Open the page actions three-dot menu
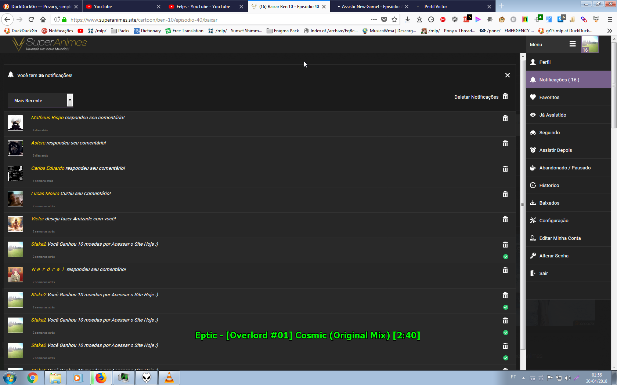The height and width of the screenshot is (385, 617). 374,19
